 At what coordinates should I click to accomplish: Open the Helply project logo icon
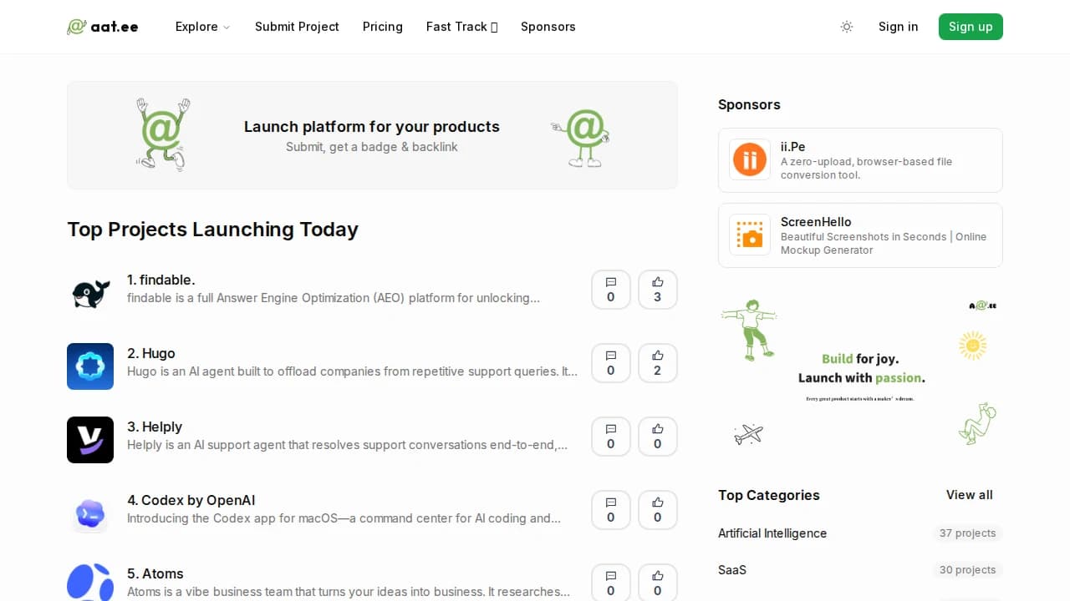[90, 440]
